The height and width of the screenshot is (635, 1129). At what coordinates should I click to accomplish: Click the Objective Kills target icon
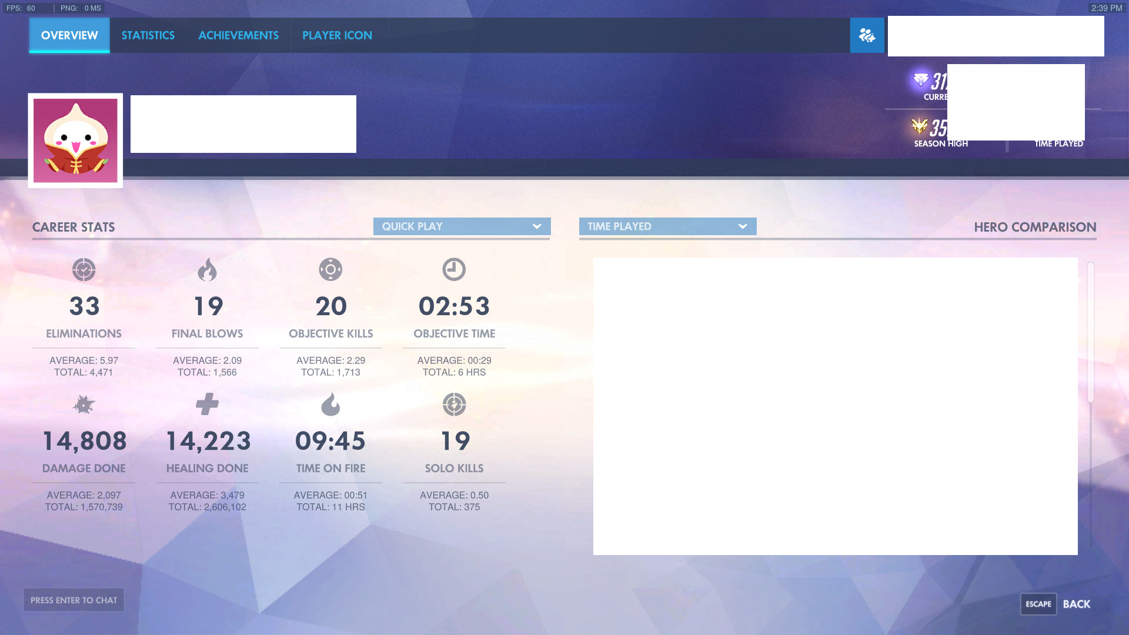click(330, 270)
